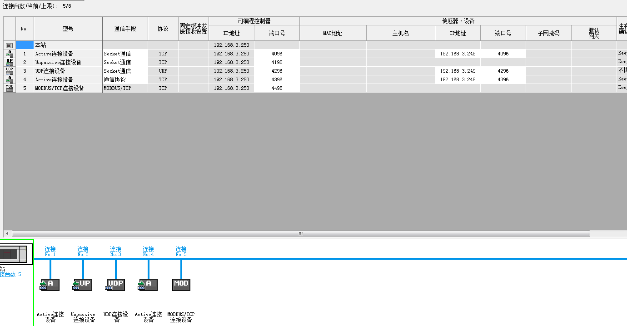
Task: Click the Active device icon under 连接 No.4
Action: click(148, 285)
